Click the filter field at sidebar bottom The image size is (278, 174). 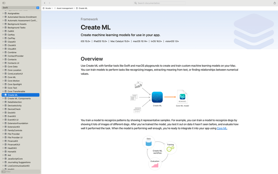pos(20,172)
